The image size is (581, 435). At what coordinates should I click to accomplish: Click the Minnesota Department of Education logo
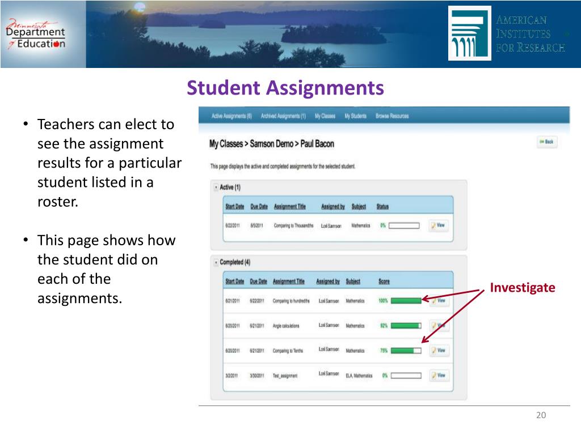36,34
